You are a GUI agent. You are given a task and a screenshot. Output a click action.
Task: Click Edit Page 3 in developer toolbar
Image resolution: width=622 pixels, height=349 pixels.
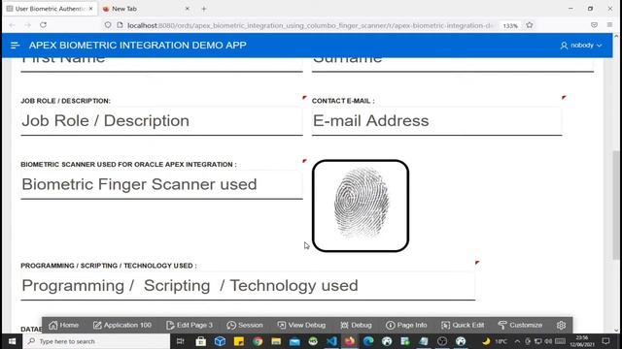(190, 326)
